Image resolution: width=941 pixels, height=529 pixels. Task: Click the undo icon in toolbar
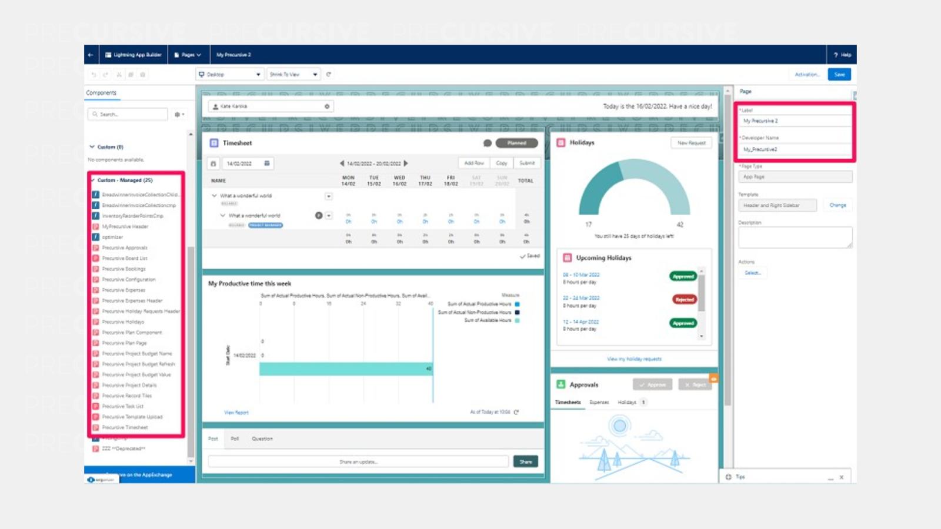click(94, 75)
